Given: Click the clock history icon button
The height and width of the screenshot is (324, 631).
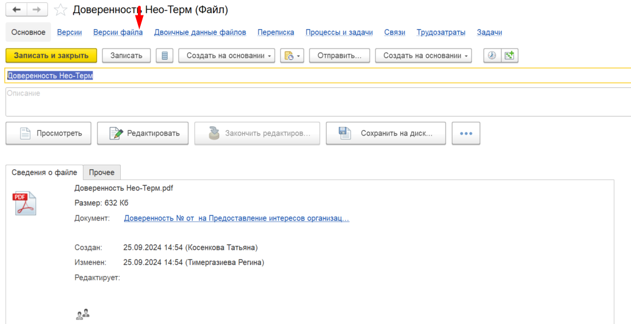Looking at the screenshot, I should pos(492,55).
